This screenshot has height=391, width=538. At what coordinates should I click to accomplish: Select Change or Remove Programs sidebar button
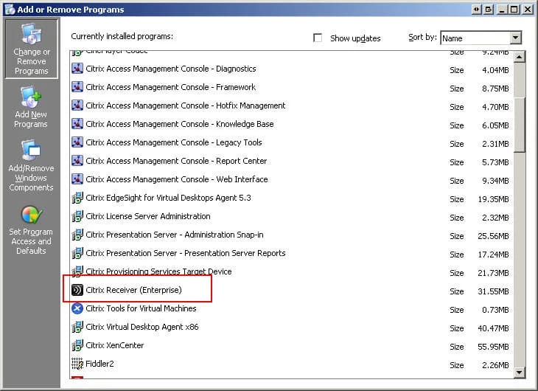pos(31,49)
